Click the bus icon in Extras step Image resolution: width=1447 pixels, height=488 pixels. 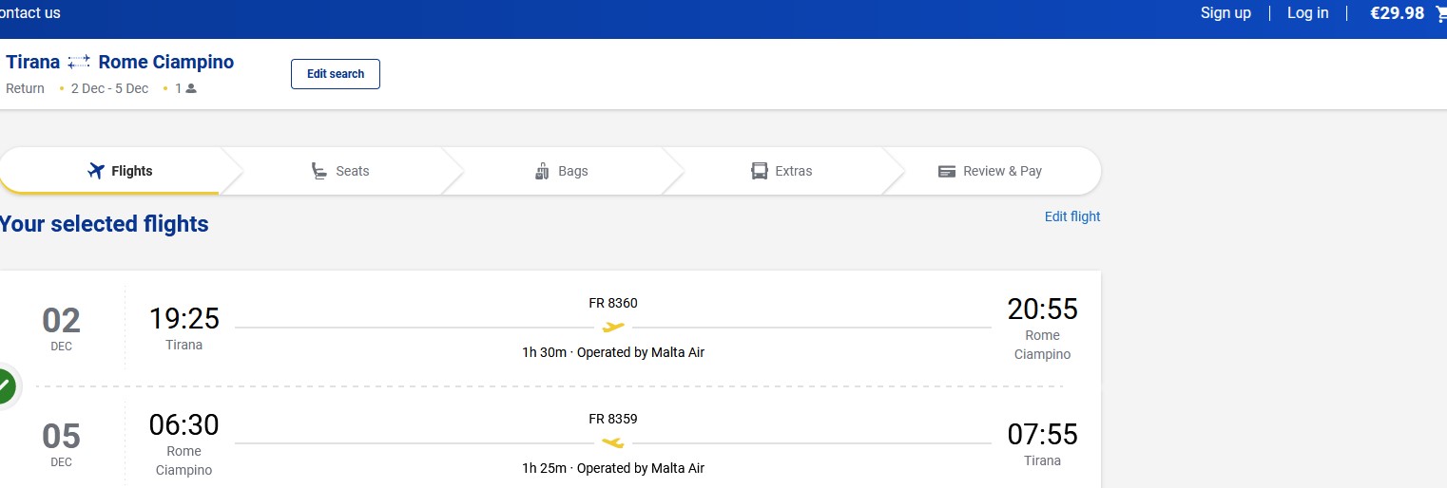click(x=759, y=171)
